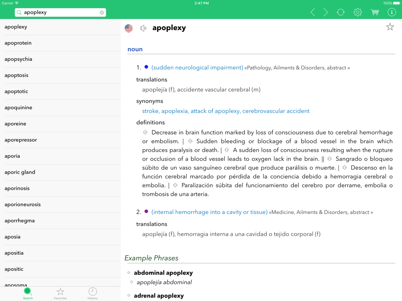Select 'aporinosis' in the word list
The height and width of the screenshot is (301, 402).
[60, 188]
